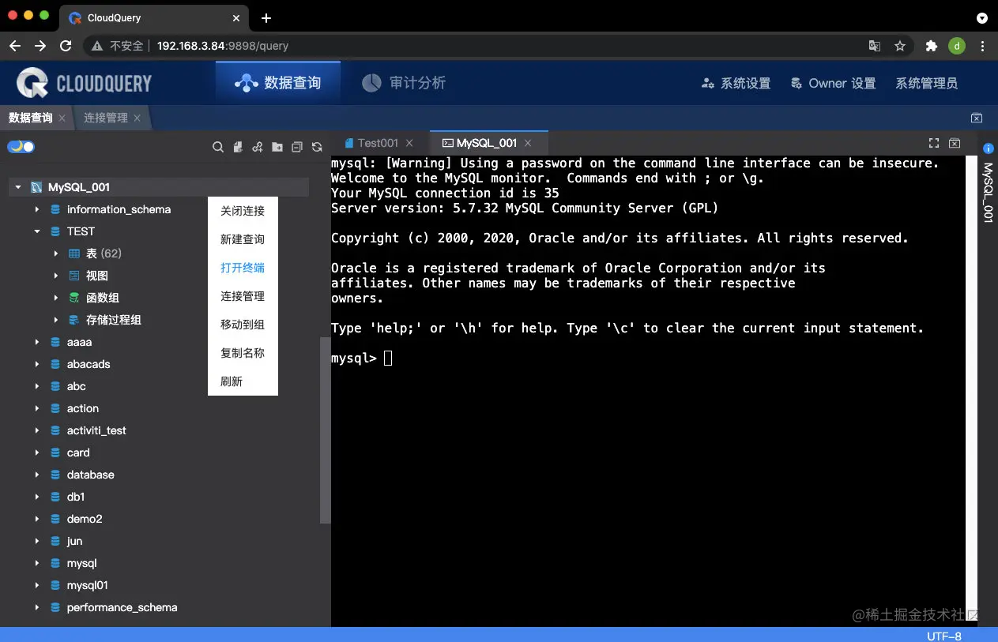The height and width of the screenshot is (642, 998).
Task: Select the performance_schema database row
Action: pyautogui.click(x=122, y=607)
